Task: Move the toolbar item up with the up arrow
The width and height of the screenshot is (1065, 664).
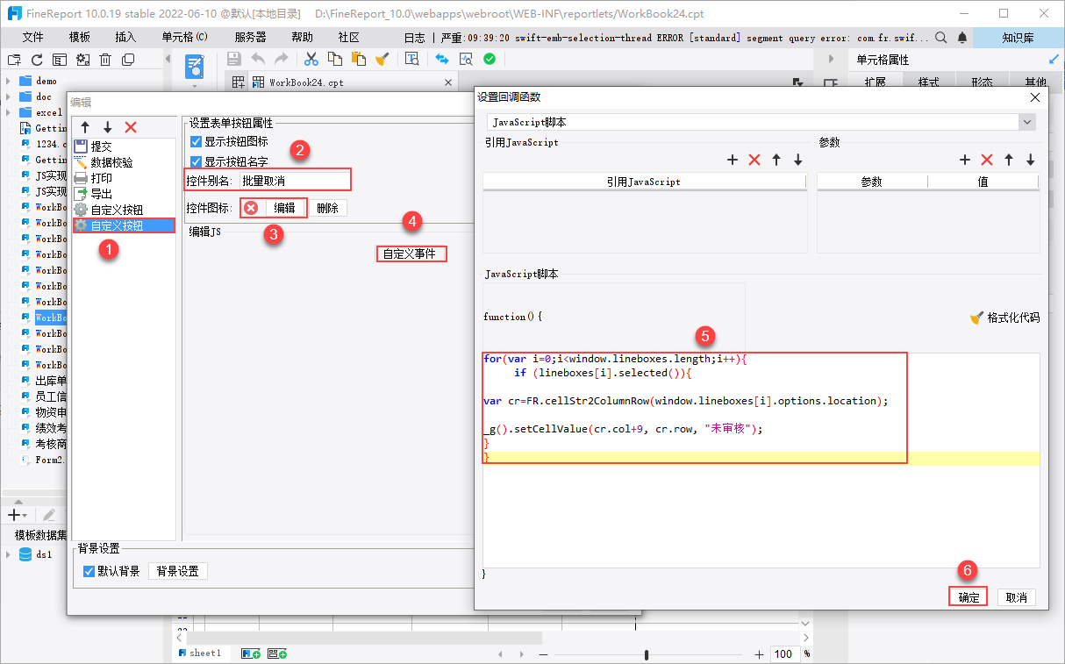Action: click(x=85, y=127)
